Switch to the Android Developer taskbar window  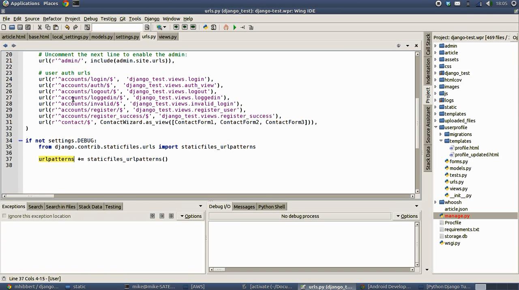pos(386,286)
